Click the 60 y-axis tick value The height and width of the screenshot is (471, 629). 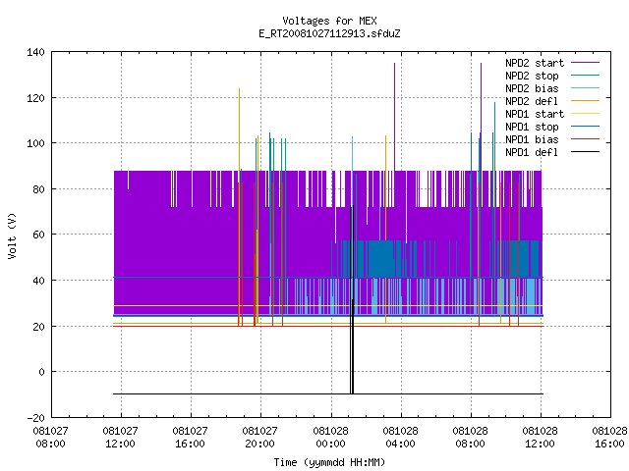pos(39,235)
